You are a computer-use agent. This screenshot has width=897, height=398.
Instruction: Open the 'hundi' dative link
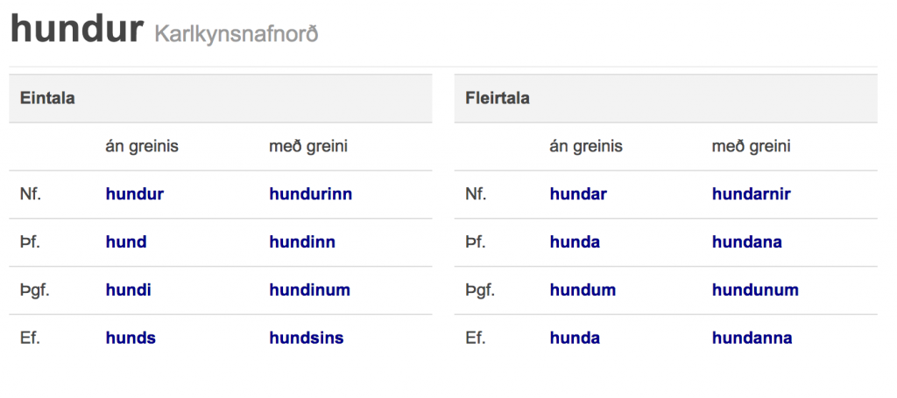click(128, 290)
